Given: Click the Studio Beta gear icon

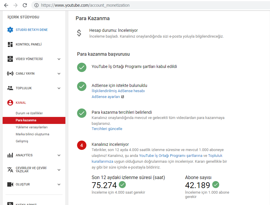Looking at the screenshot, I should pyautogui.click(x=10, y=30).
